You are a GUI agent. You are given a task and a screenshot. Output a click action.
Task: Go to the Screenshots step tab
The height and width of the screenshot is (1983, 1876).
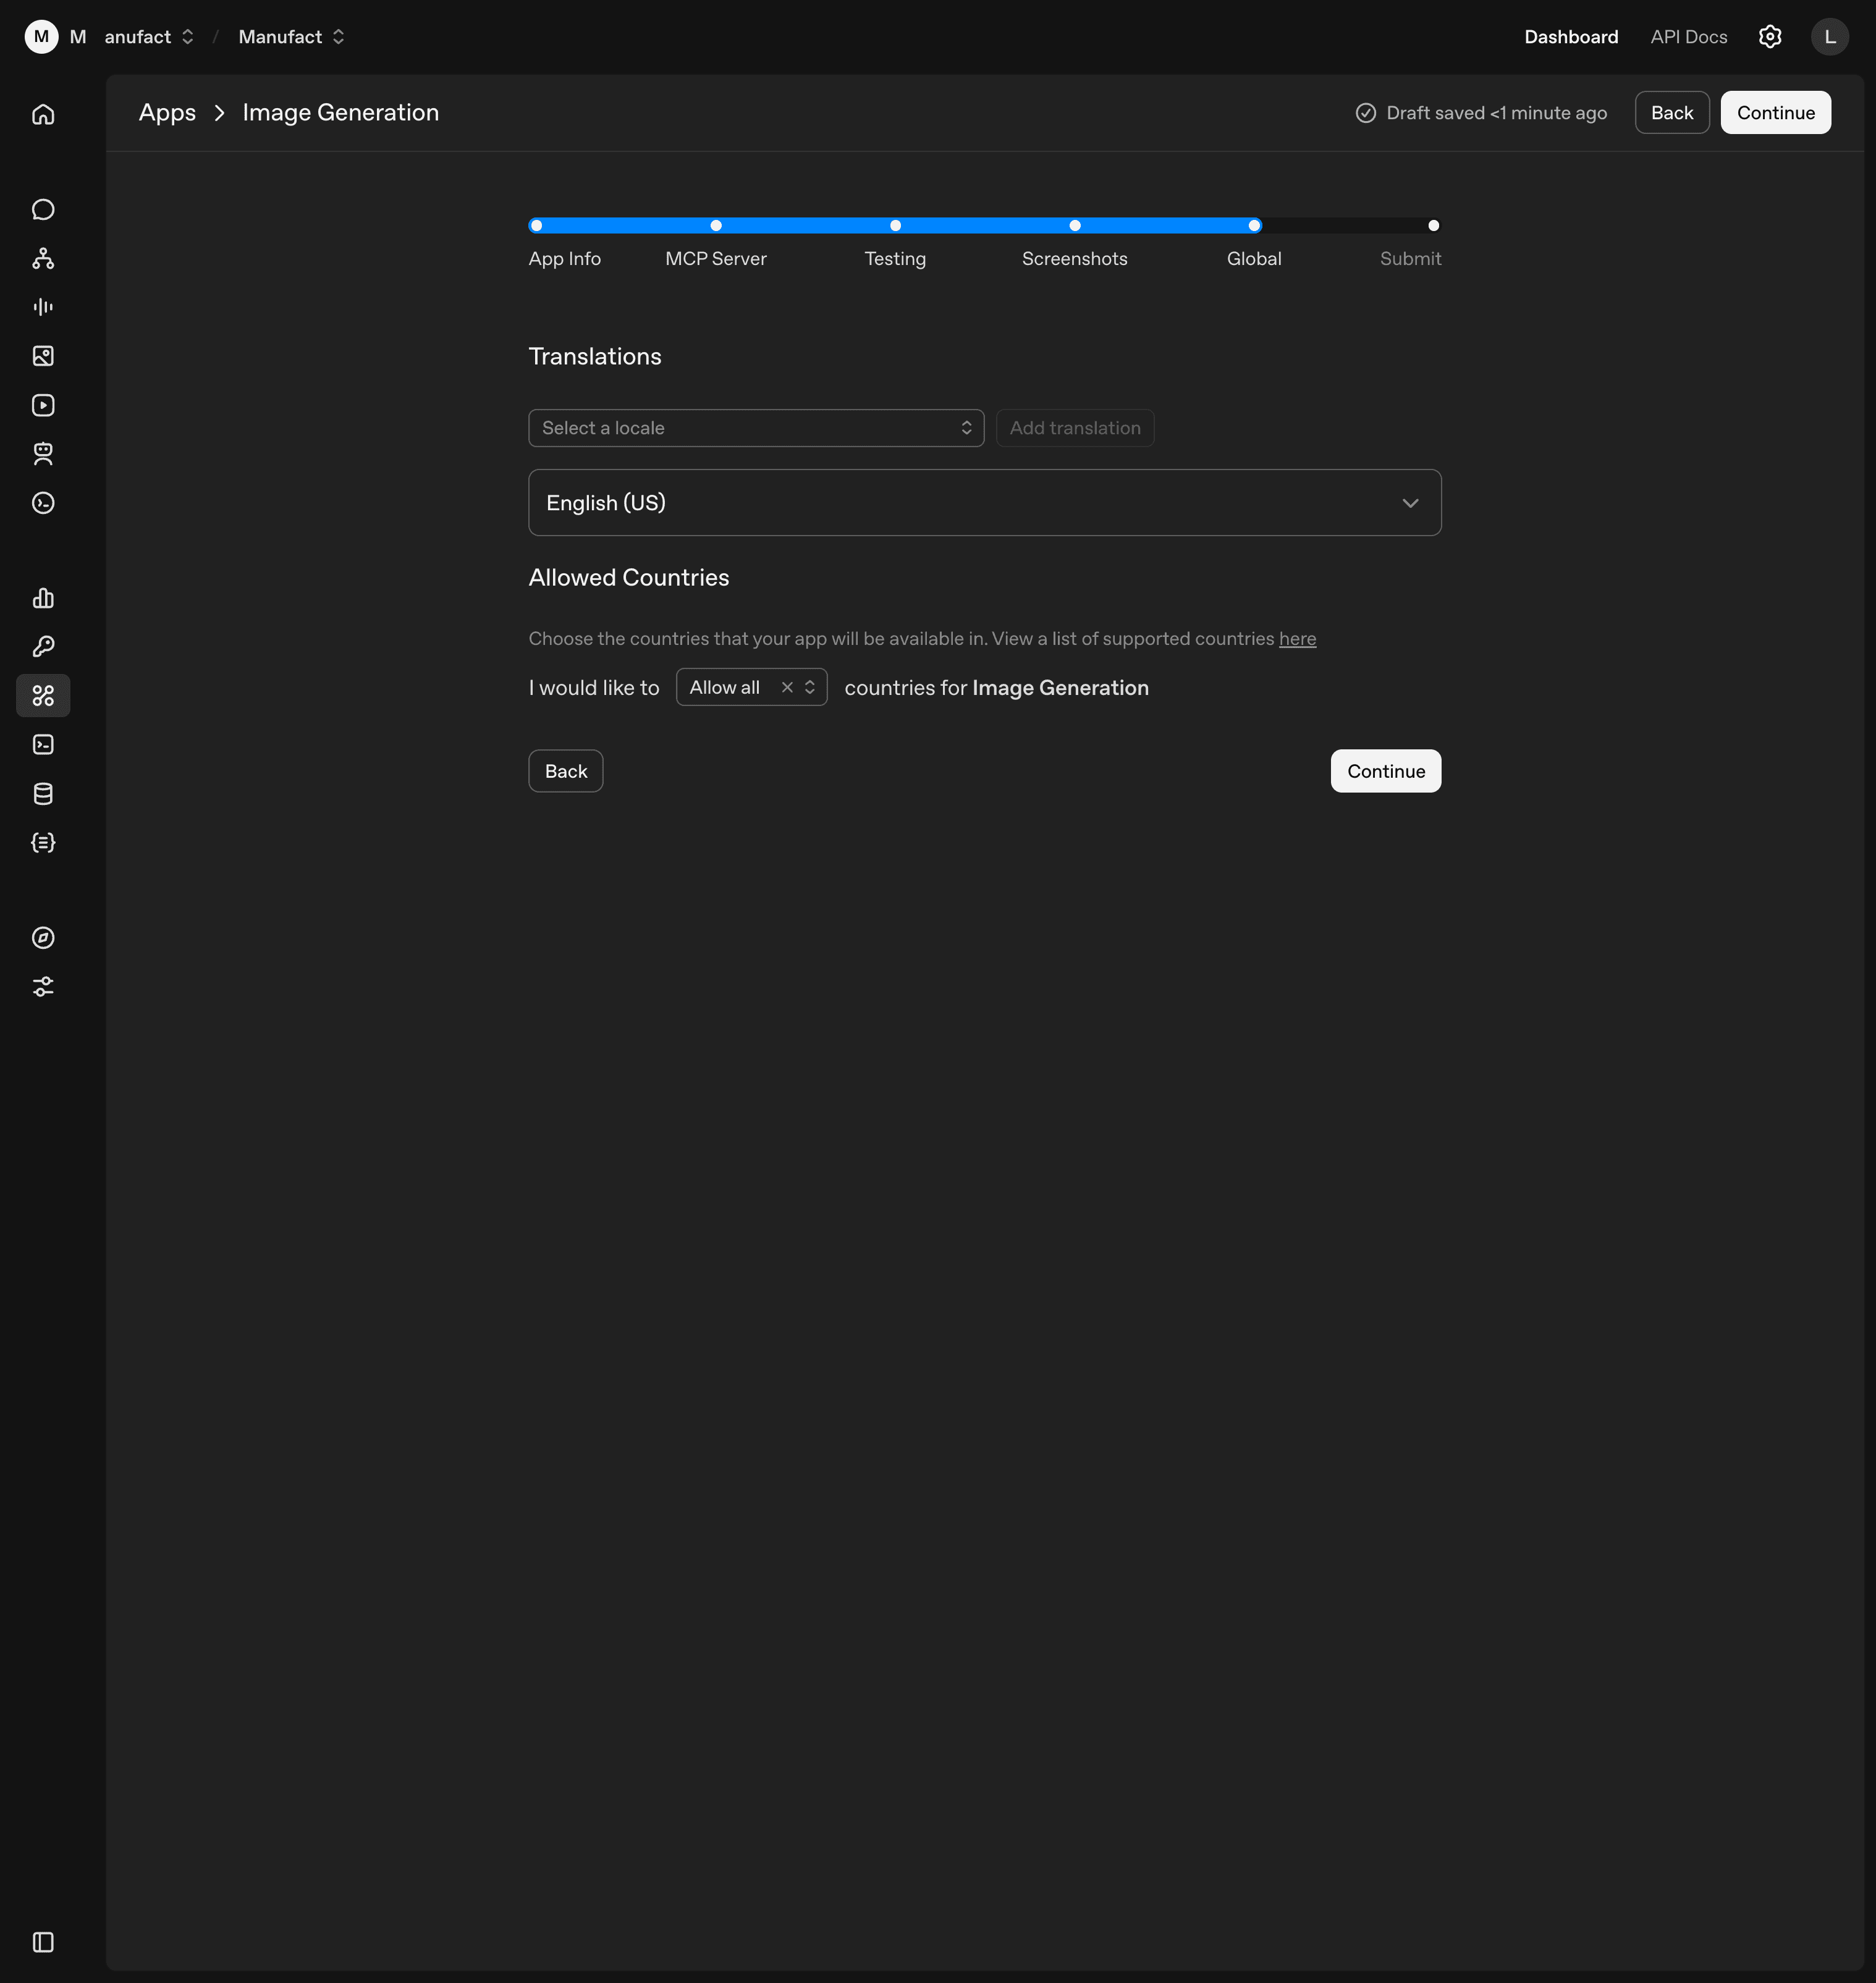pos(1074,226)
